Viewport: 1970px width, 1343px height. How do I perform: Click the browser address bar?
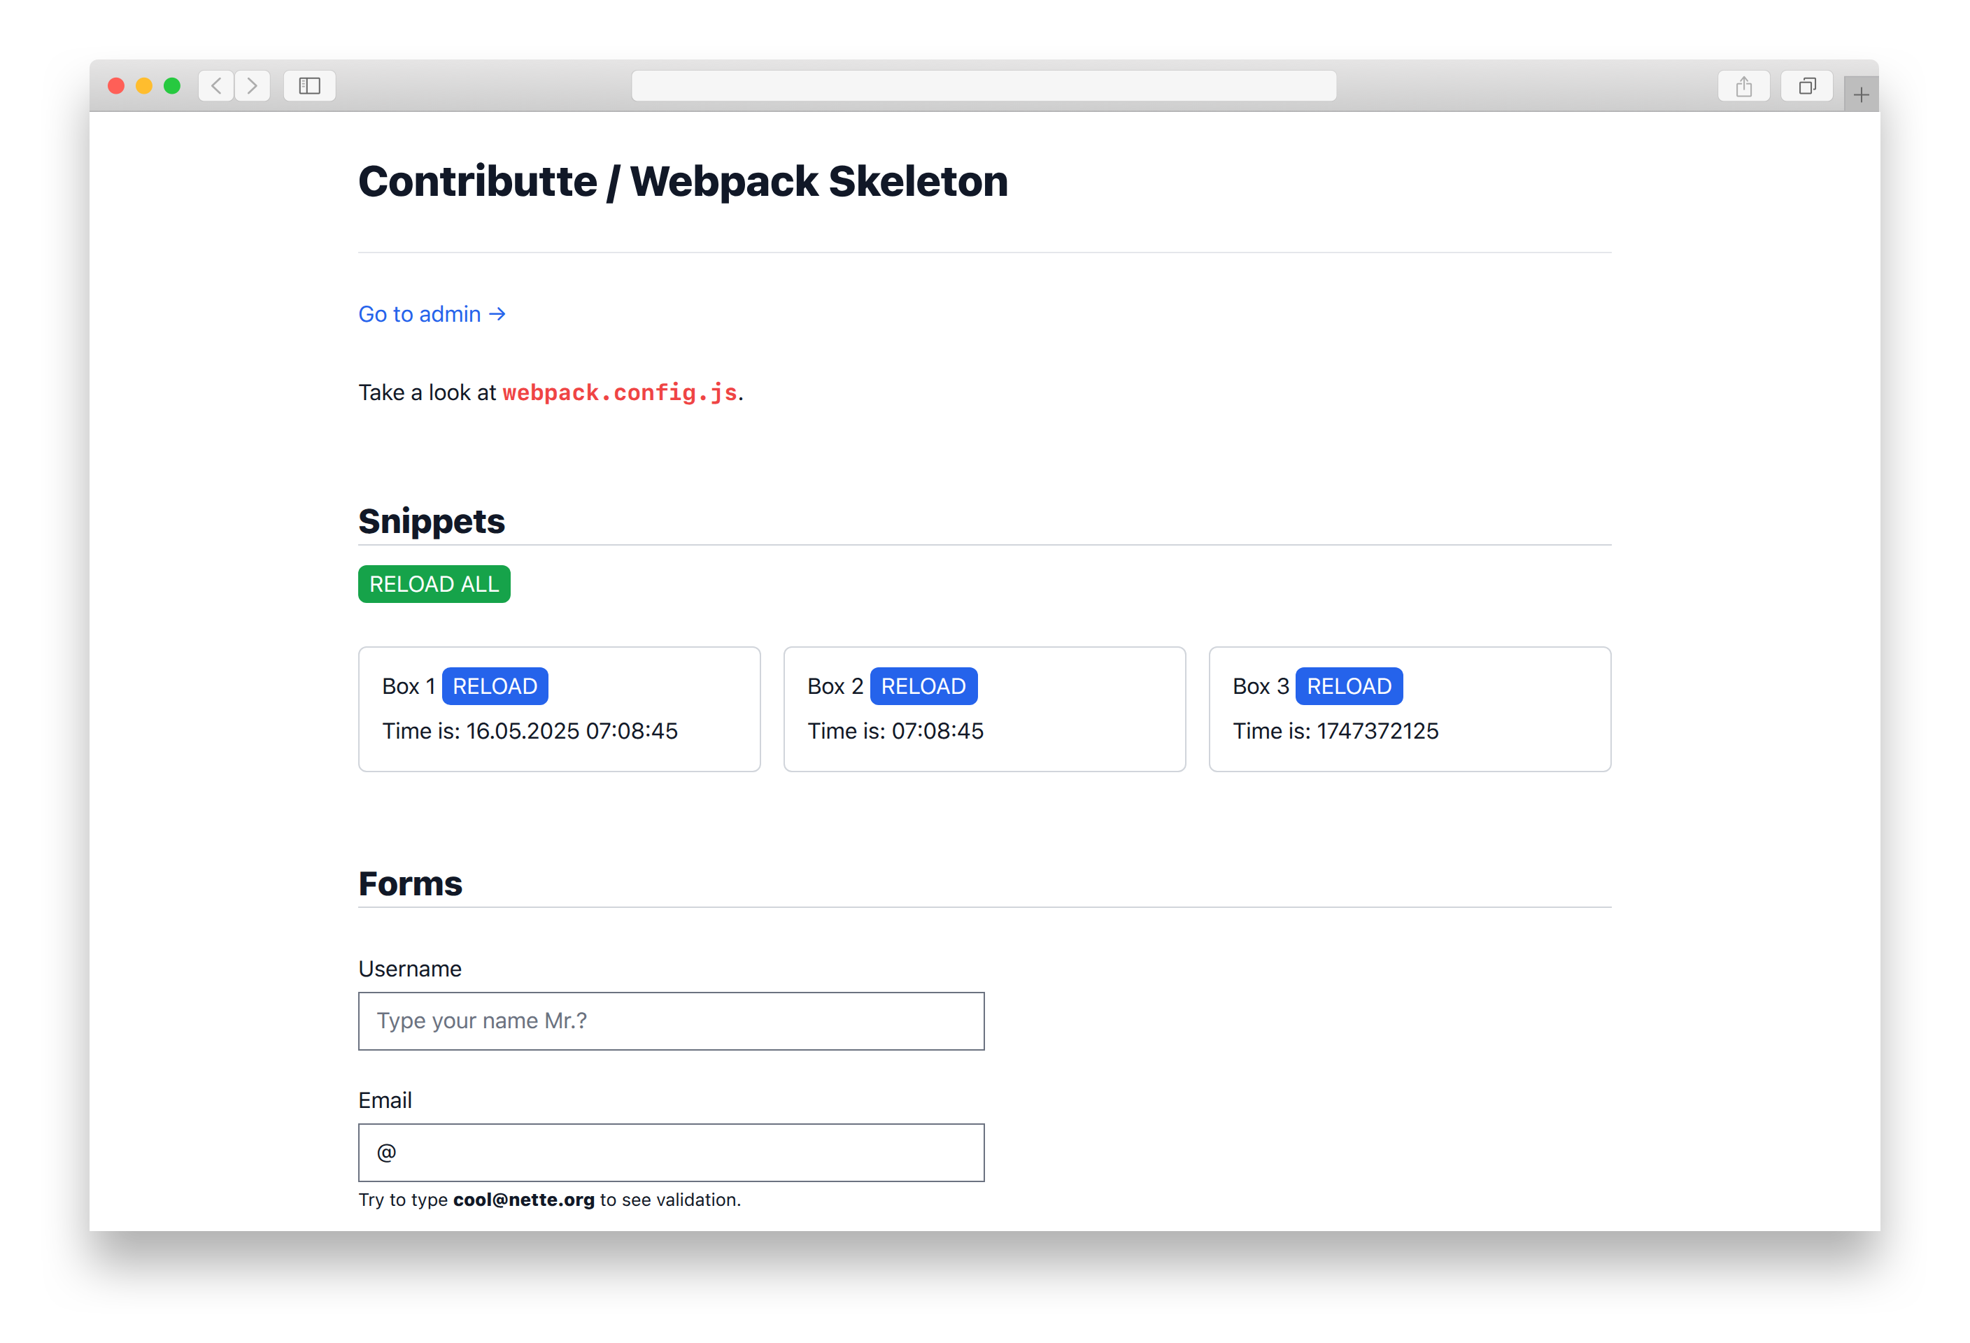click(x=984, y=85)
